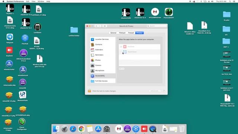Open checkra1n beta 0.12.2.dmg file
The height and width of the screenshot is (134, 238).
(10, 20)
